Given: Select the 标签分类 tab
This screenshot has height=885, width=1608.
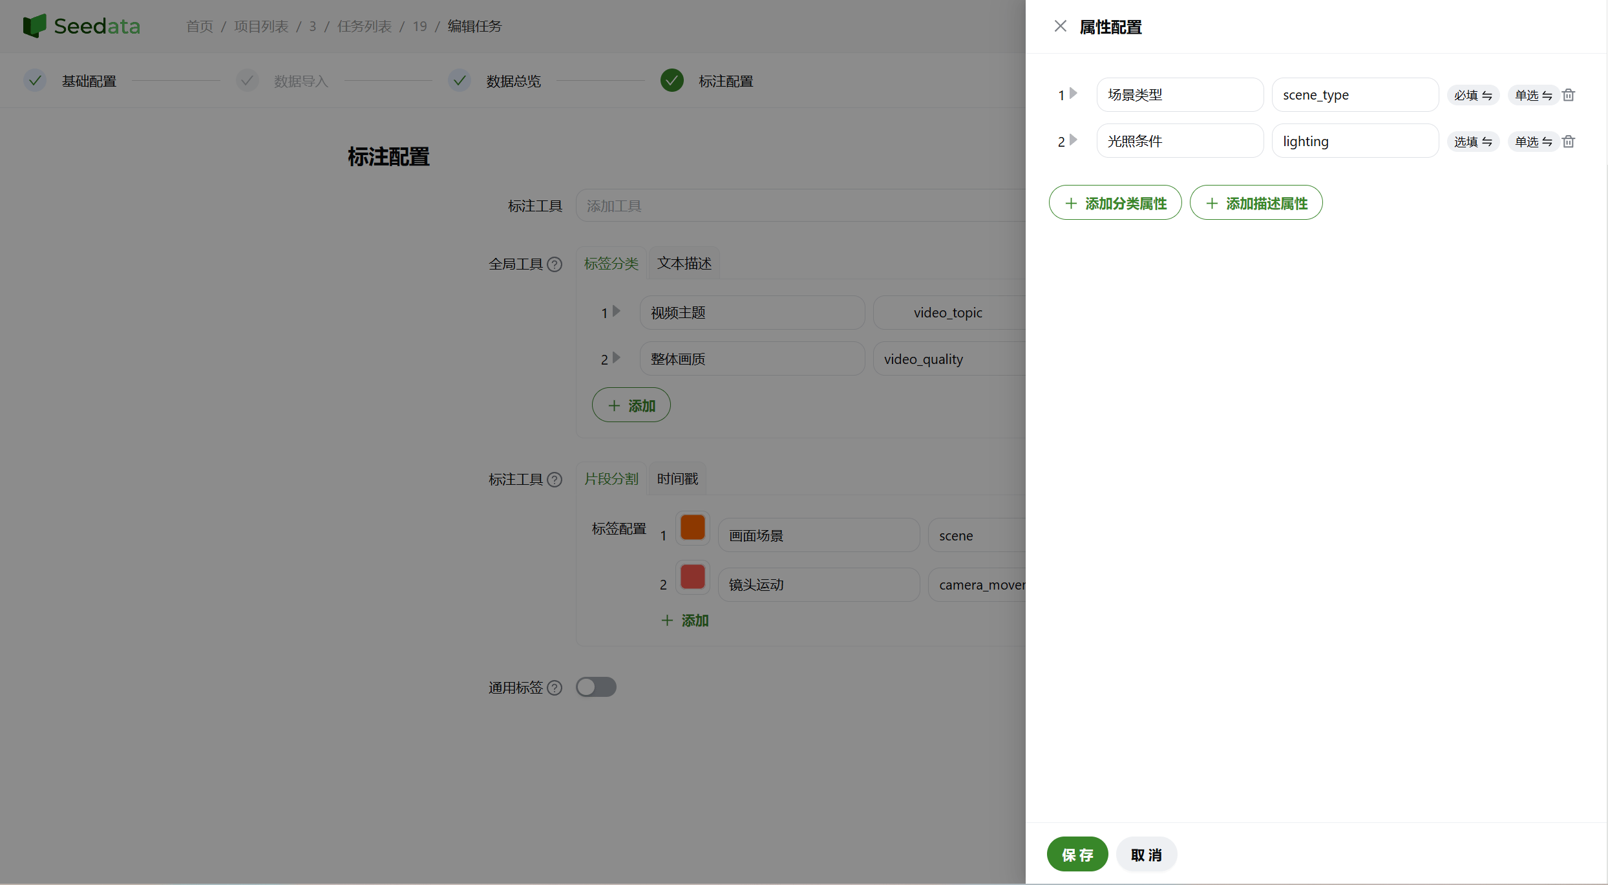Looking at the screenshot, I should 611,263.
